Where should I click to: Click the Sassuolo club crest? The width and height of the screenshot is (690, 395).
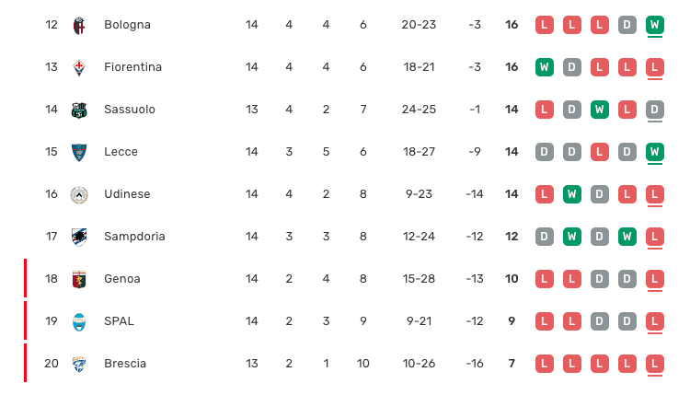coord(78,110)
